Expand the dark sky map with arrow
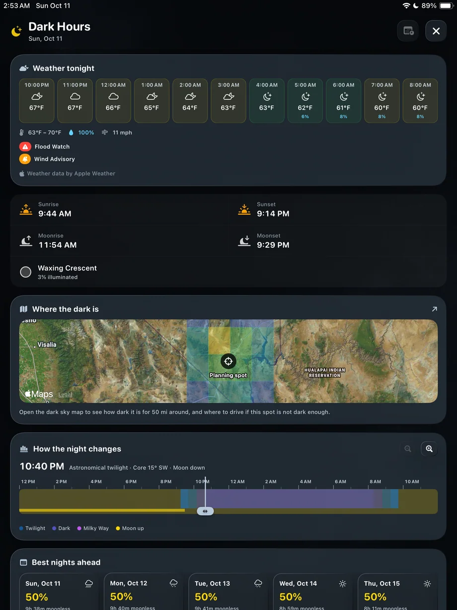457x610 pixels. (434, 309)
